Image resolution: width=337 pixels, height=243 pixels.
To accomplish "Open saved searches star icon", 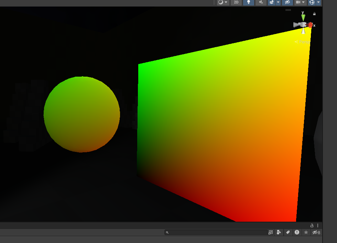I will coord(306,232).
